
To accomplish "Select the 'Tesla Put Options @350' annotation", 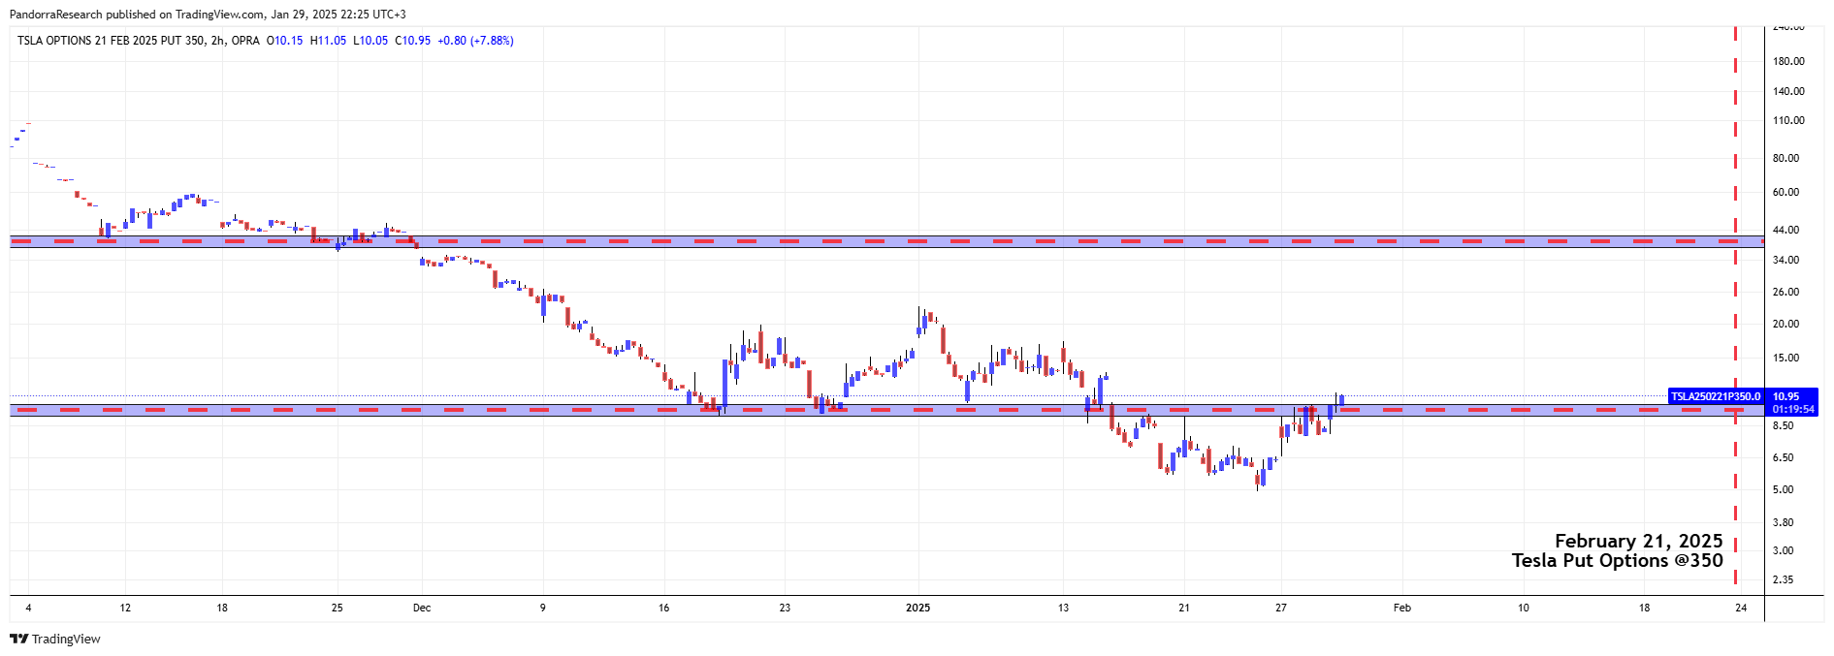I will 1617,560.
